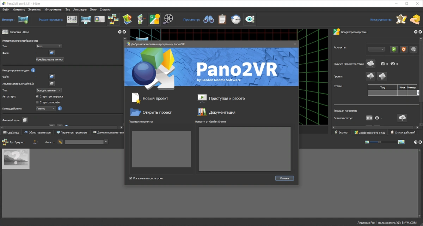Click the filter tag pencil icon
The width and height of the screenshot is (423, 226).
(61, 142)
